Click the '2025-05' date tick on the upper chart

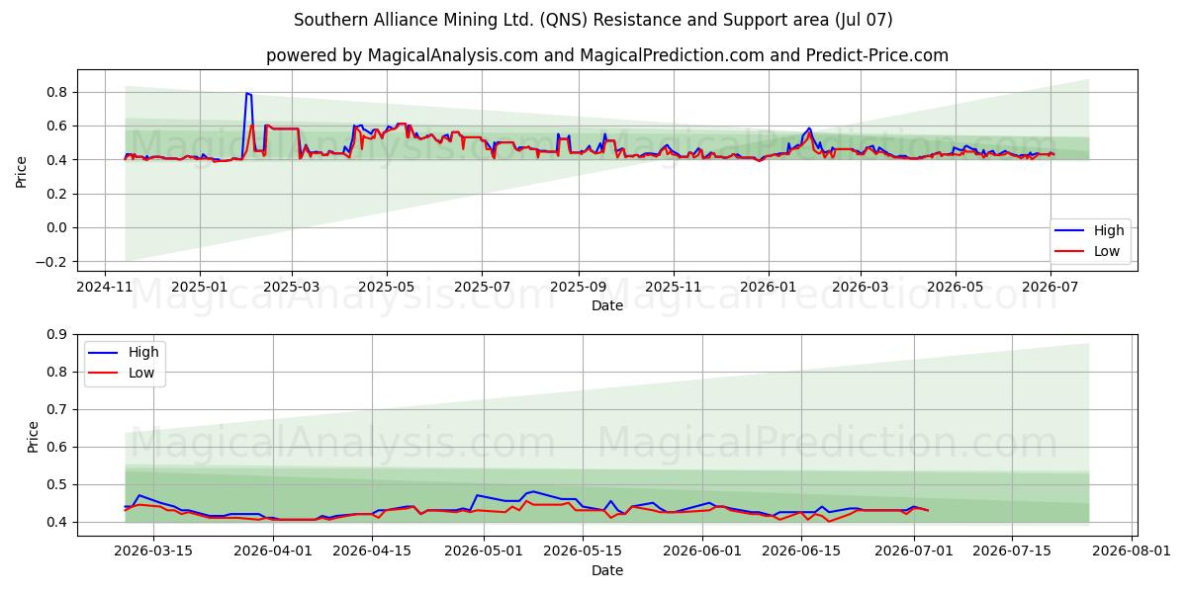pos(386,287)
